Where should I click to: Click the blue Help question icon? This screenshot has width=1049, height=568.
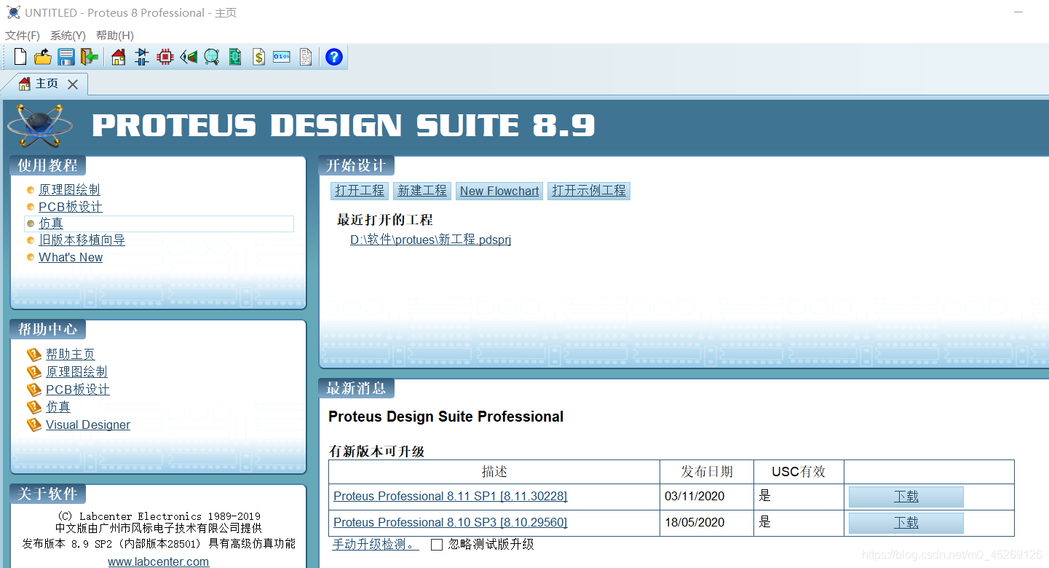(x=334, y=56)
